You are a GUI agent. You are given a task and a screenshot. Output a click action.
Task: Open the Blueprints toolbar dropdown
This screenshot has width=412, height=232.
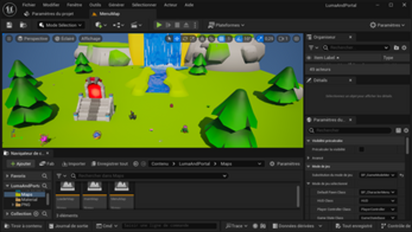(x=118, y=25)
